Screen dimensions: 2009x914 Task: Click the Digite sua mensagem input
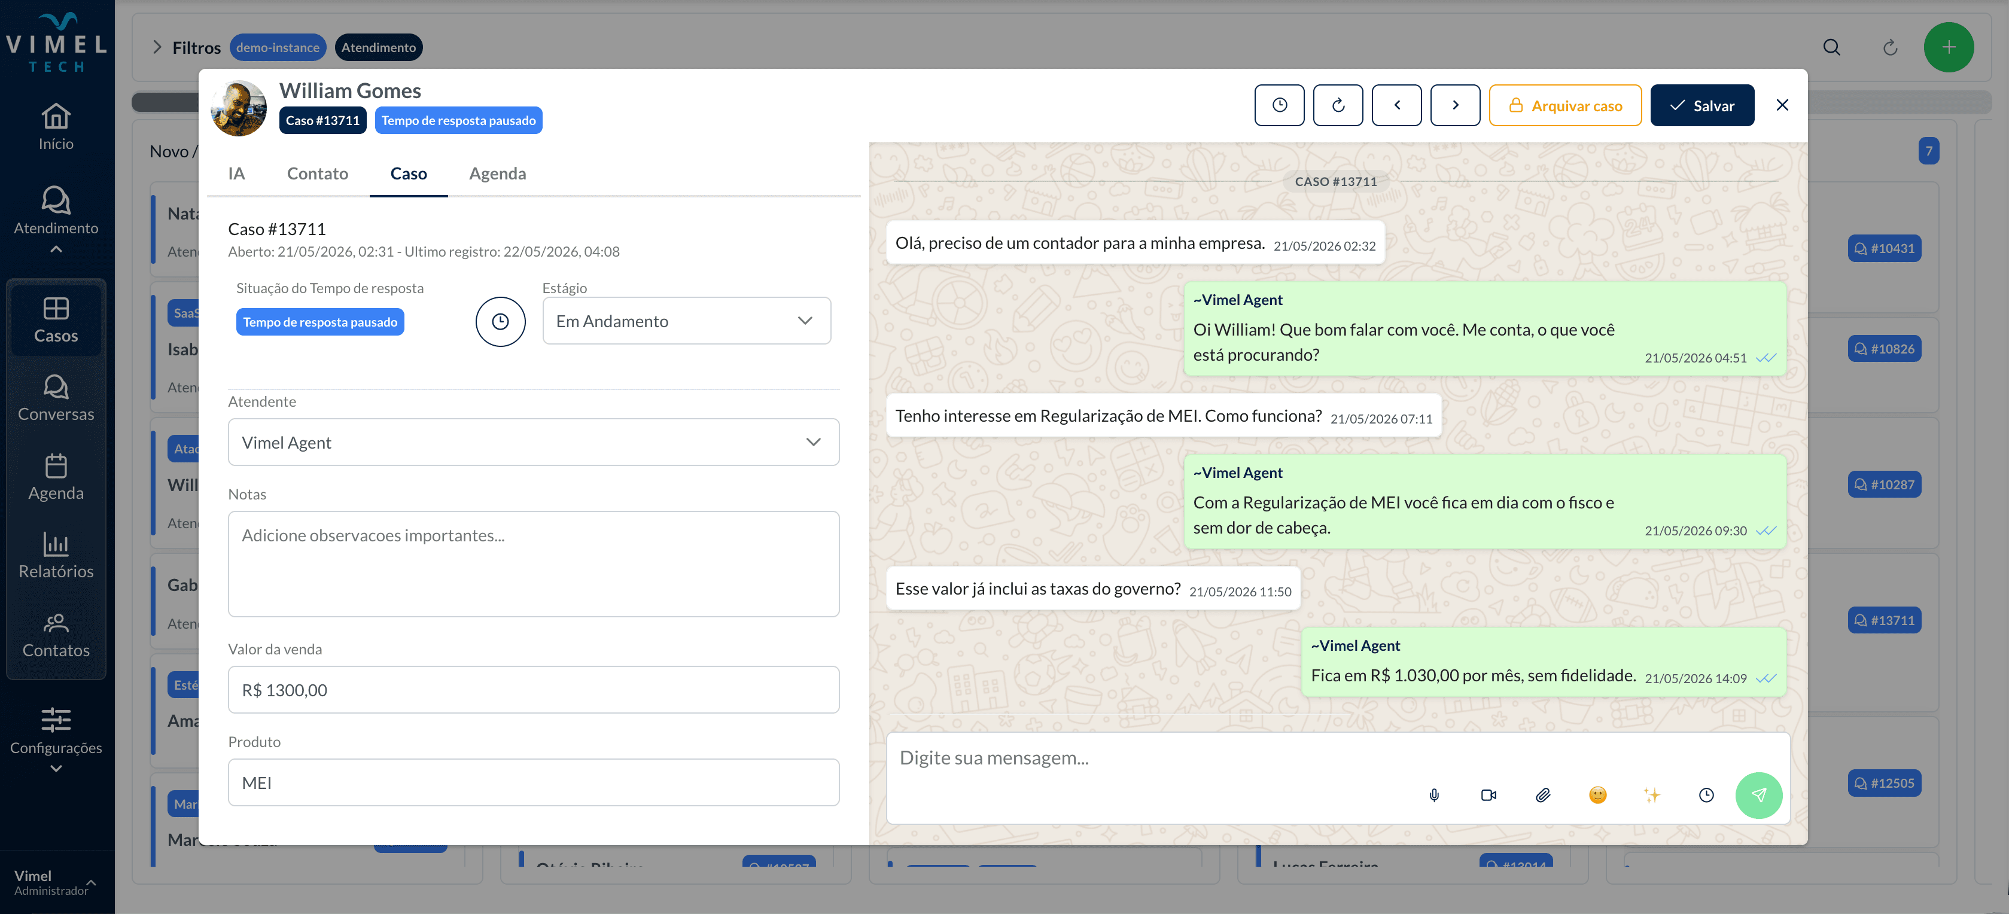[1338, 757]
